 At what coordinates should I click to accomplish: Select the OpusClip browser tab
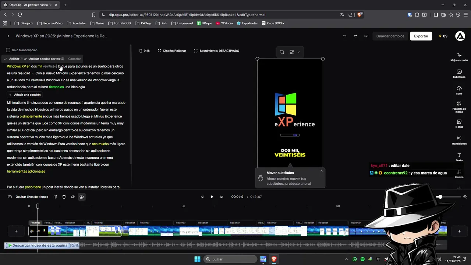click(30, 5)
